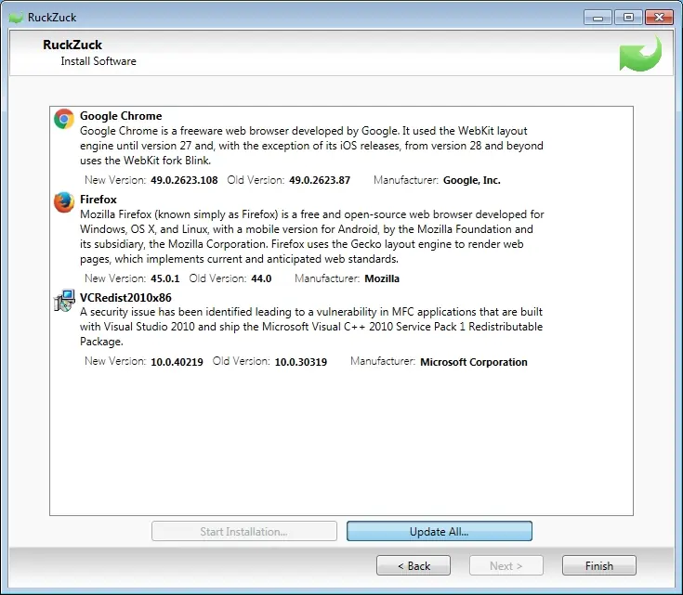The width and height of the screenshot is (683, 595).
Task: Click the Google Chrome description paragraph
Action: [311, 146]
